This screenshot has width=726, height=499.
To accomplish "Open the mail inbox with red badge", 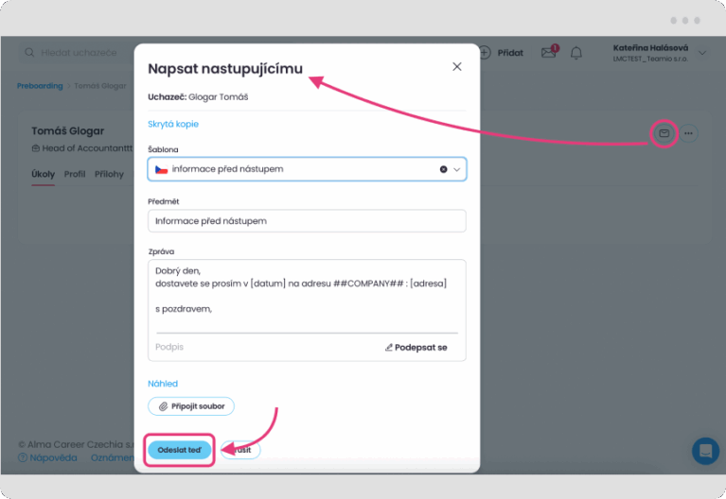I will coord(549,53).
